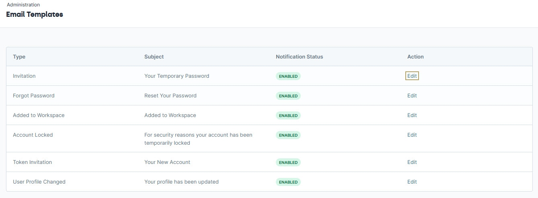Click ENABLED badge for Added to Workspace

coord(288,115)
